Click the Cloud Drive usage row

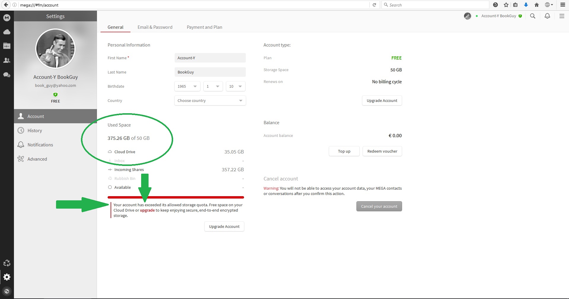(176, 152)
